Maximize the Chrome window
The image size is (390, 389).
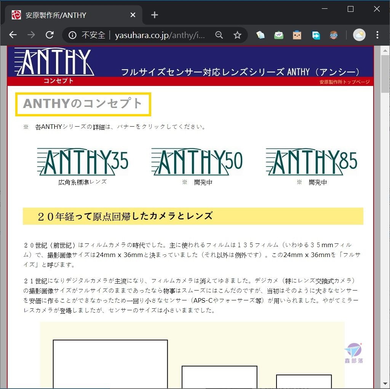click(x=350, y=9)
